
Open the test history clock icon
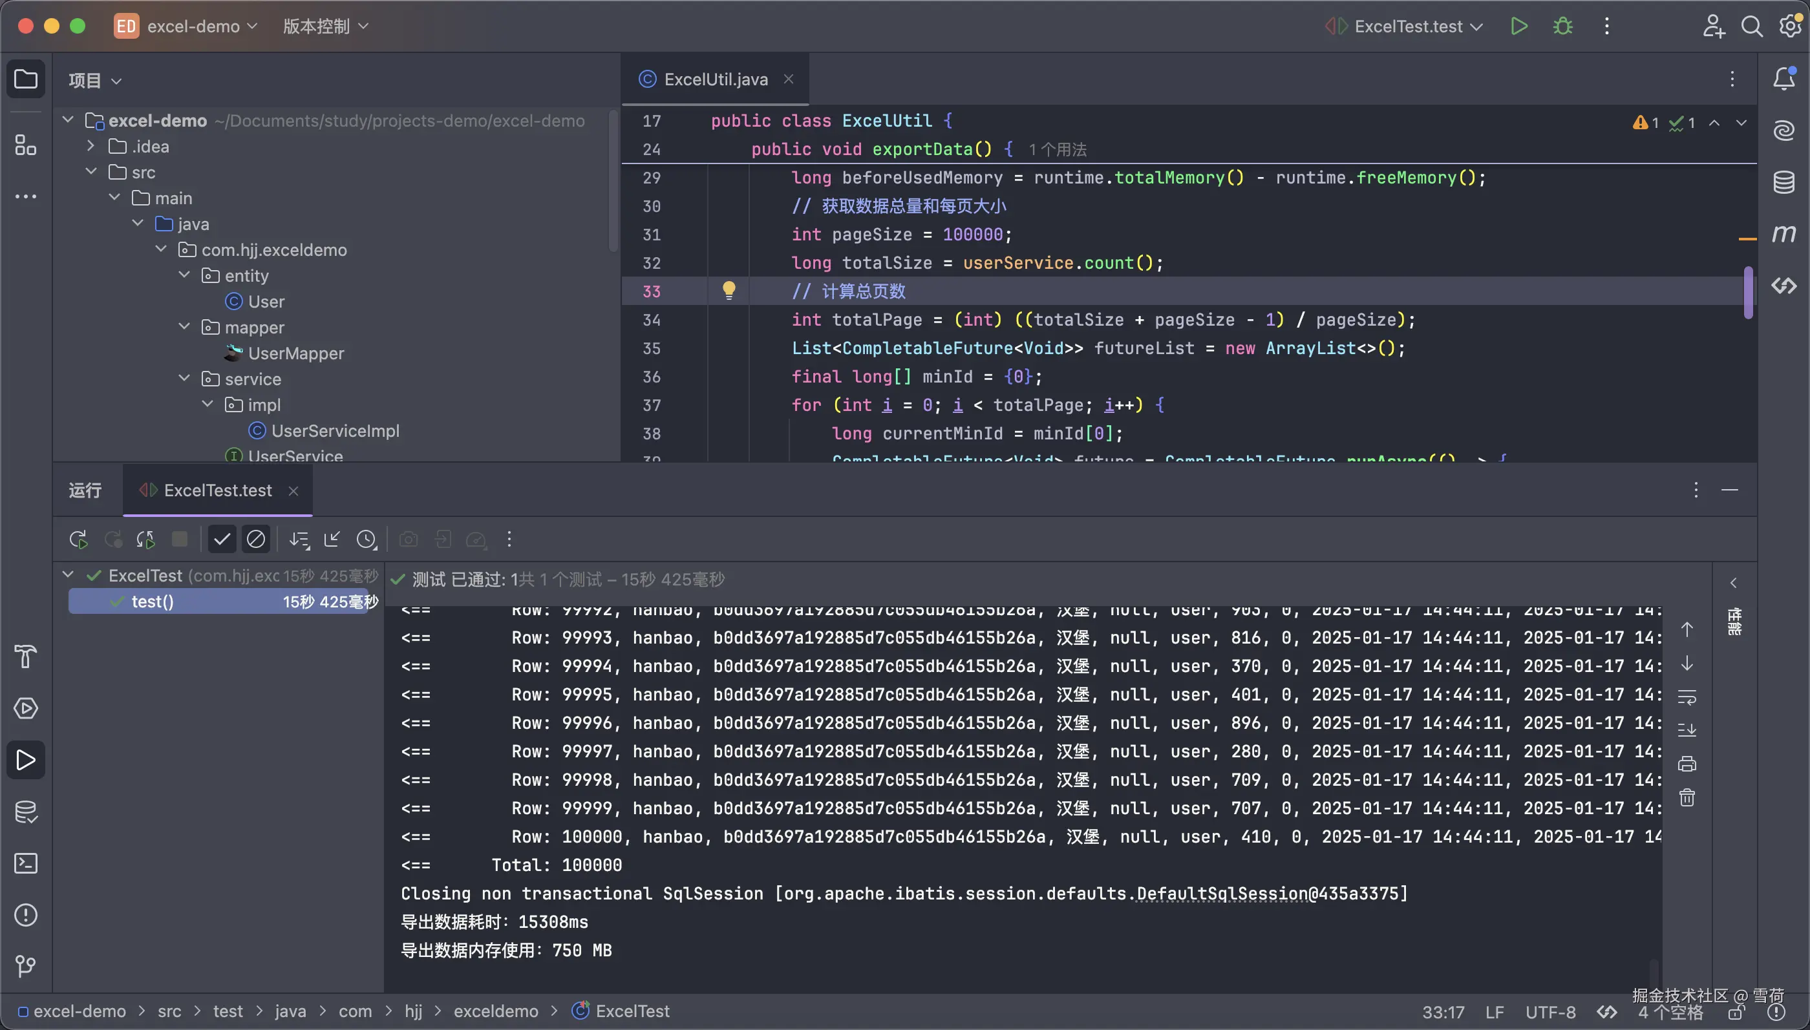point(366,540)
